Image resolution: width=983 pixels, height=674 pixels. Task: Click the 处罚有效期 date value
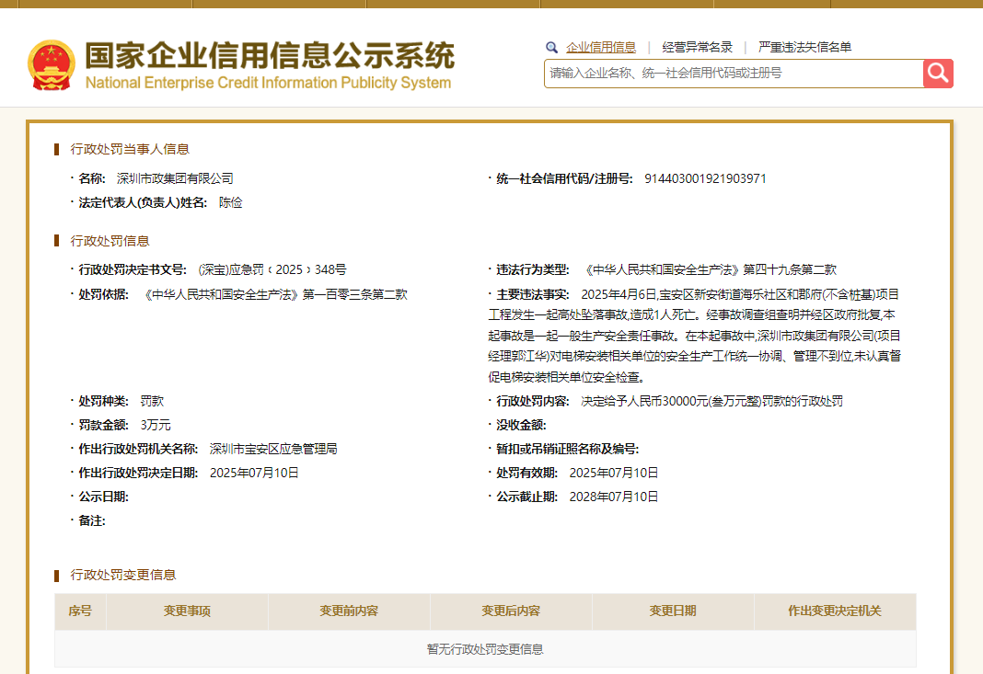point(614,473)
